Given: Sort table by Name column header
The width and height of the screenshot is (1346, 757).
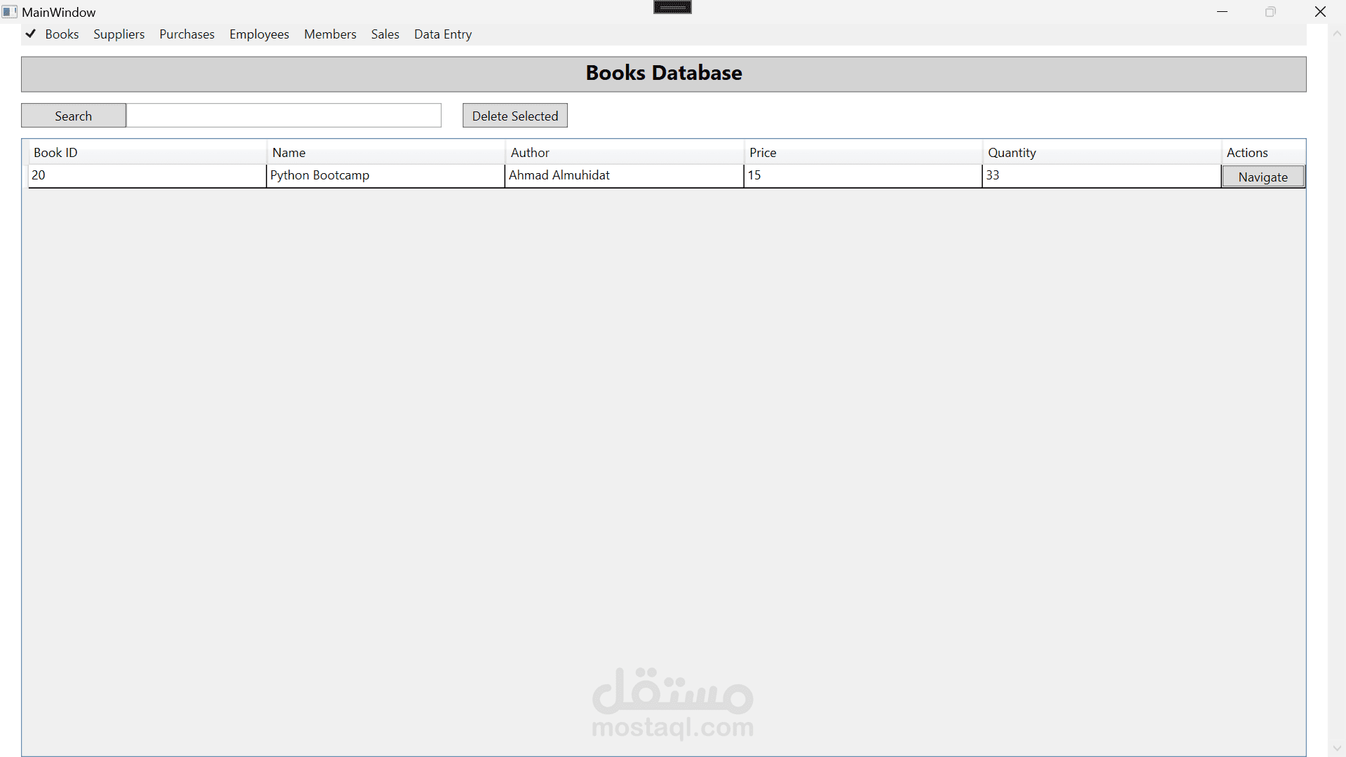Looking at the screenshot, I should point(386,153).
